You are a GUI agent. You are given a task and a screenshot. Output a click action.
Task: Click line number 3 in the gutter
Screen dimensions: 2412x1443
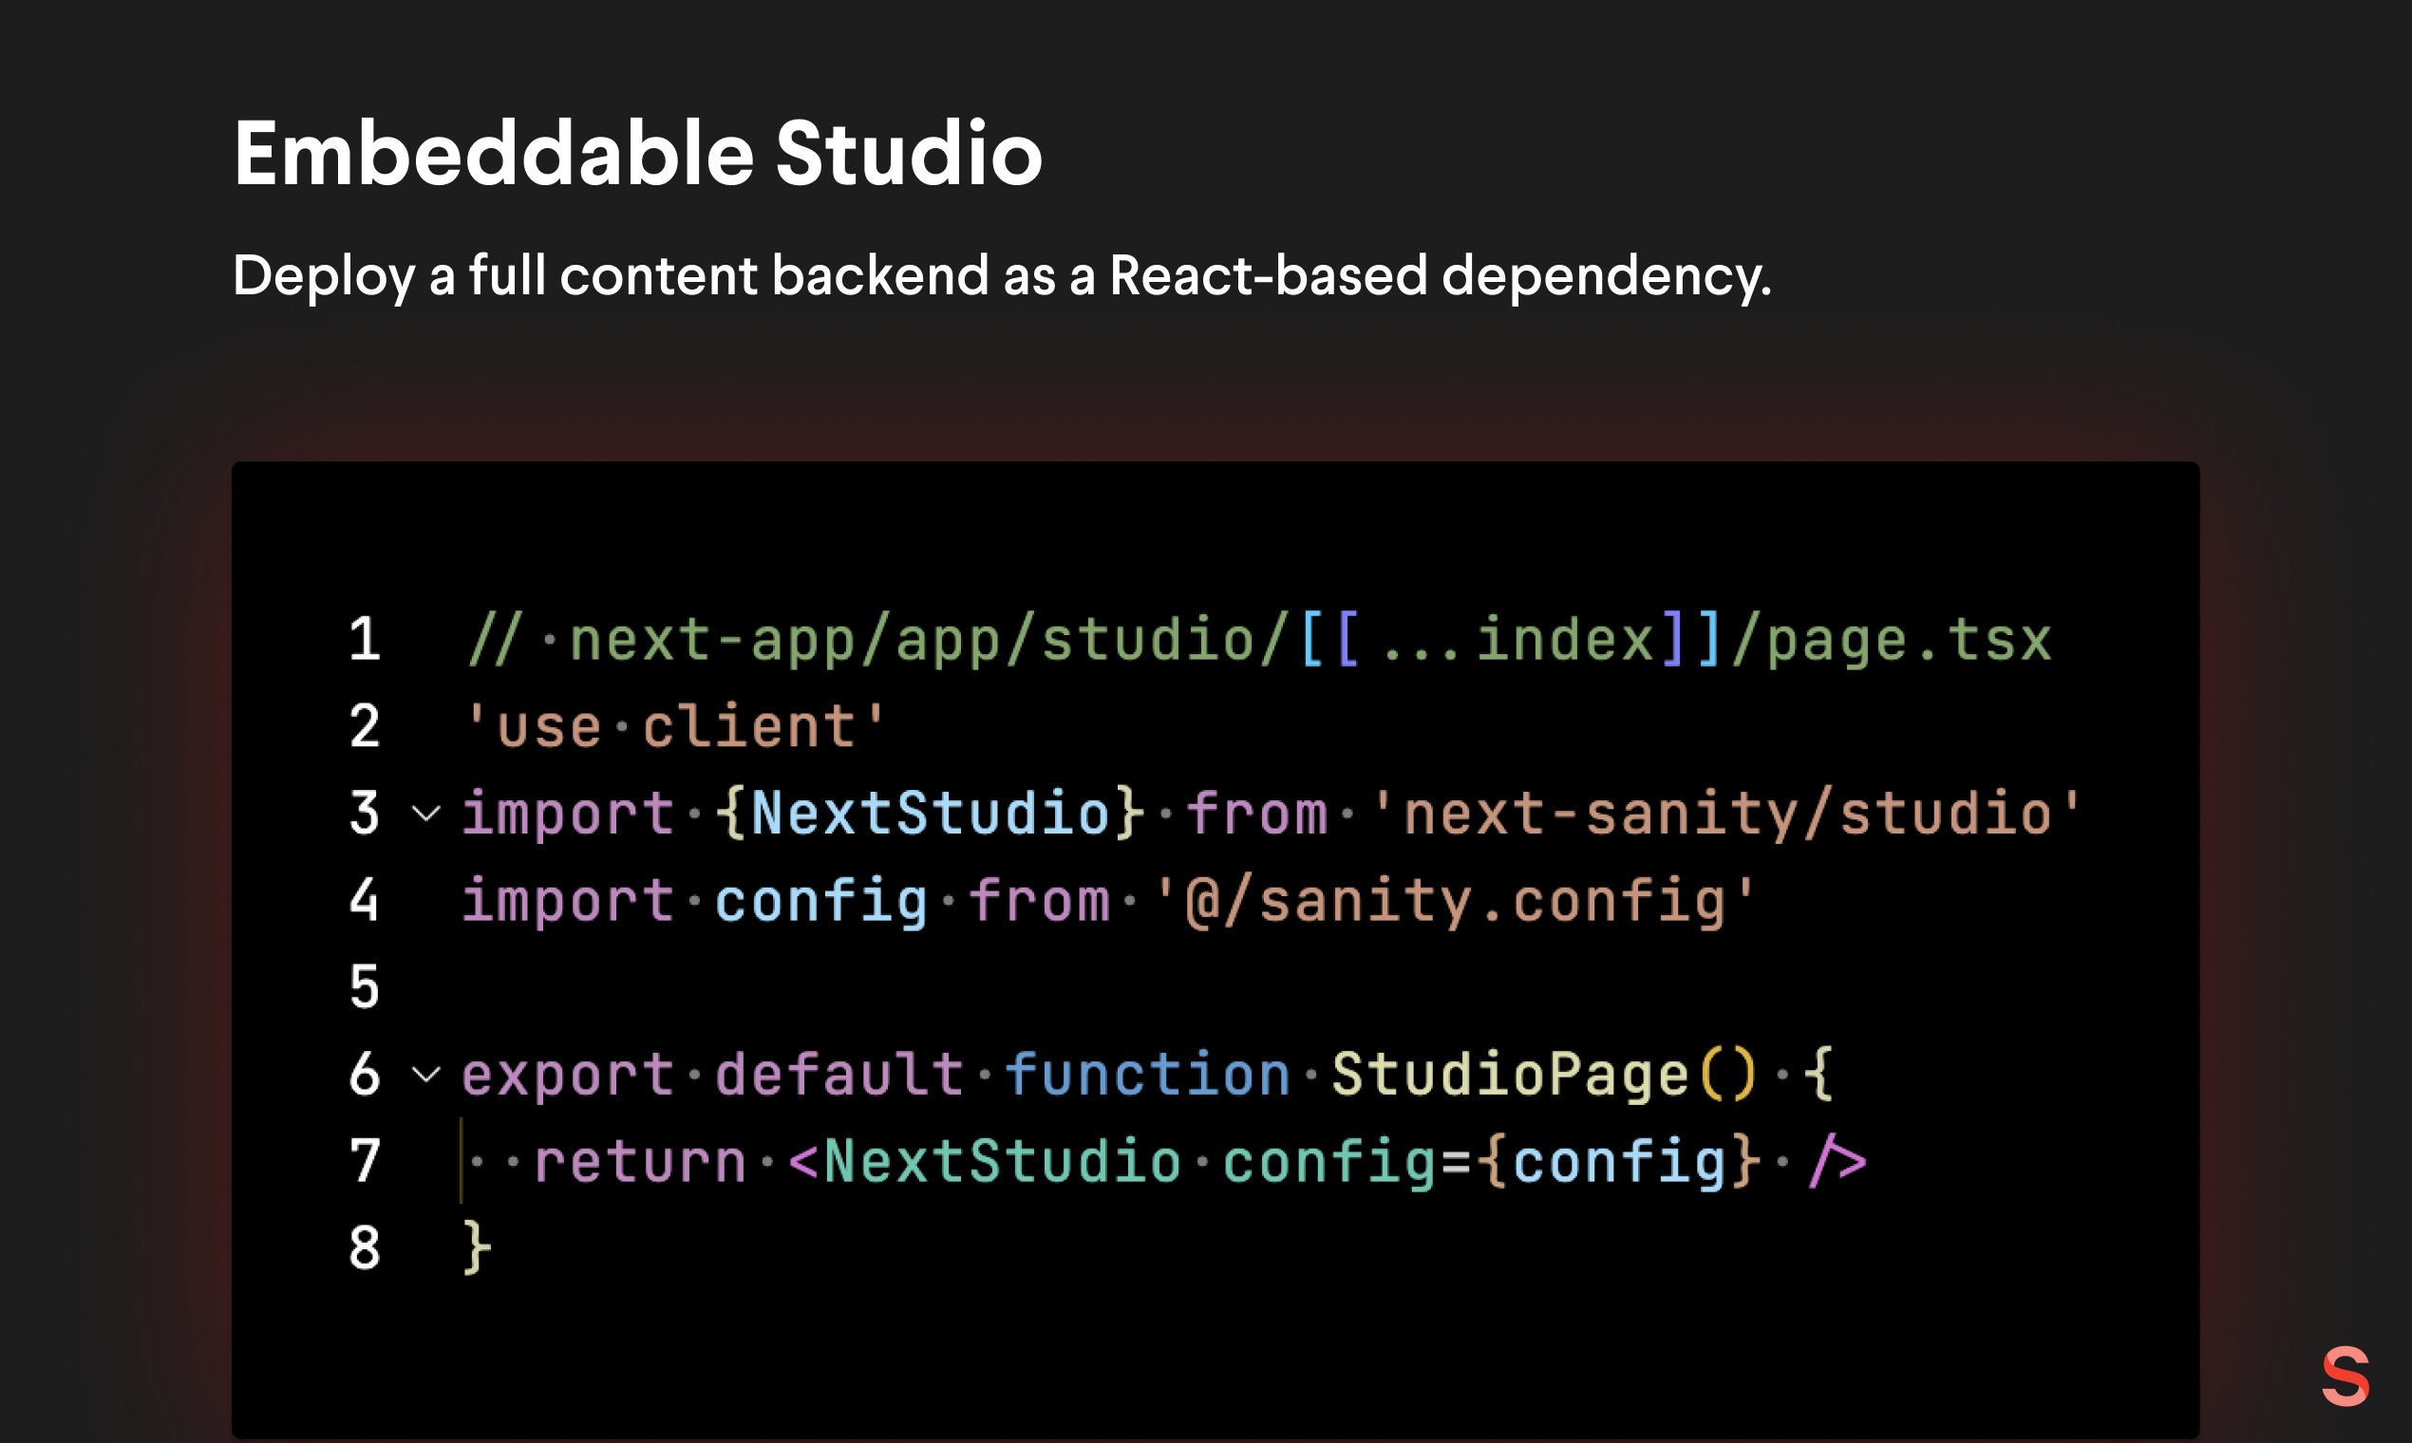pos(365,813)
